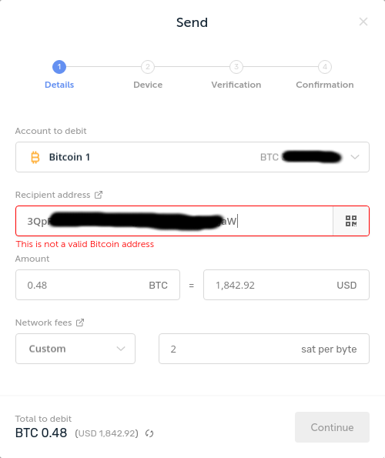Open Network fees external help icon

pos(80,323)
